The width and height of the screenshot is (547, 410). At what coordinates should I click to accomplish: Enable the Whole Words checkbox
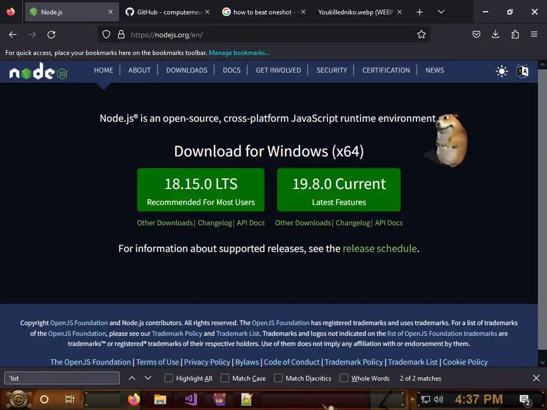pyautogui.click(x=344, y=378)
